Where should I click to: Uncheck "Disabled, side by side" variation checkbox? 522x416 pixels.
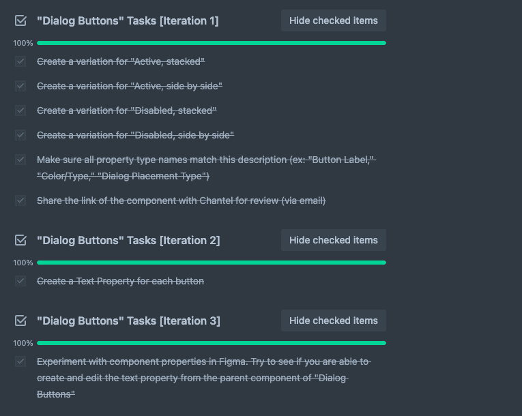click(x=20, y=135)
